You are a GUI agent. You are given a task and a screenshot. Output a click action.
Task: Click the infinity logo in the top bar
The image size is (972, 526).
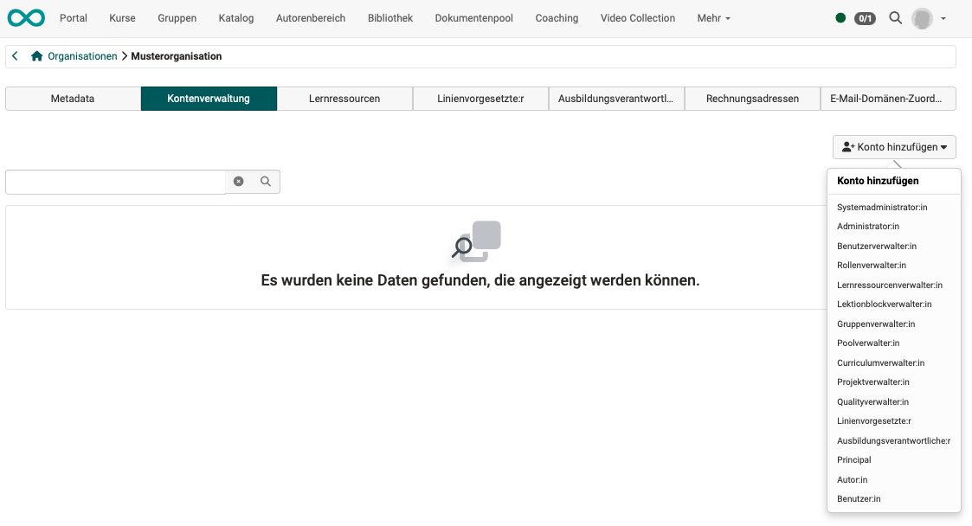pyautogui.click(x=25, y=17)
